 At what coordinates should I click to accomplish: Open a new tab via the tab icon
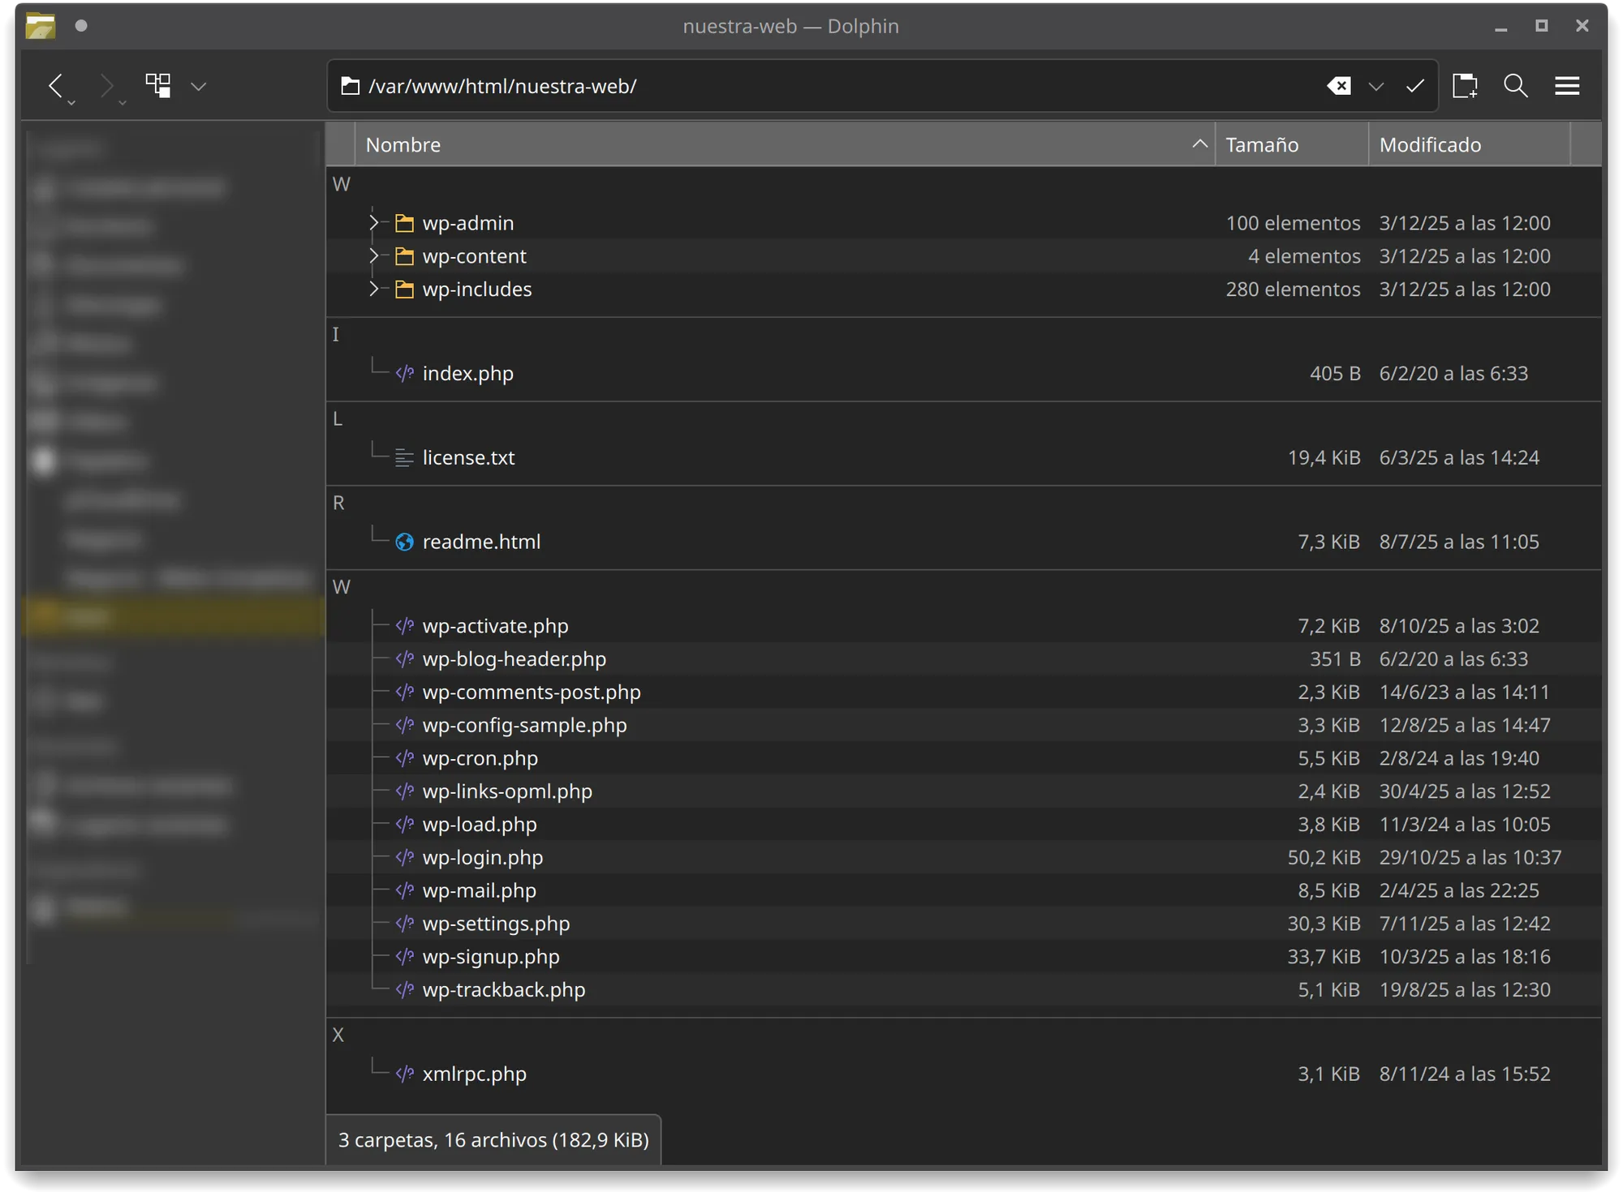(x=1465, y=86)
